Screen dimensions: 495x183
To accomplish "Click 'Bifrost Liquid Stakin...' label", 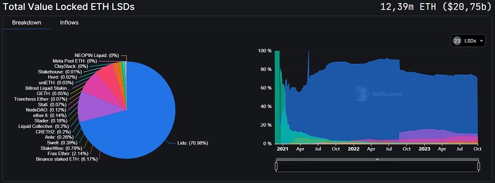I will click(48, 88).
